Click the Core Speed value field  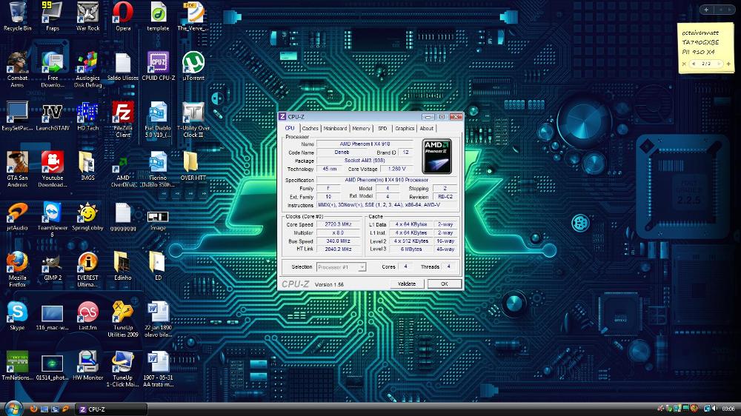338,224
